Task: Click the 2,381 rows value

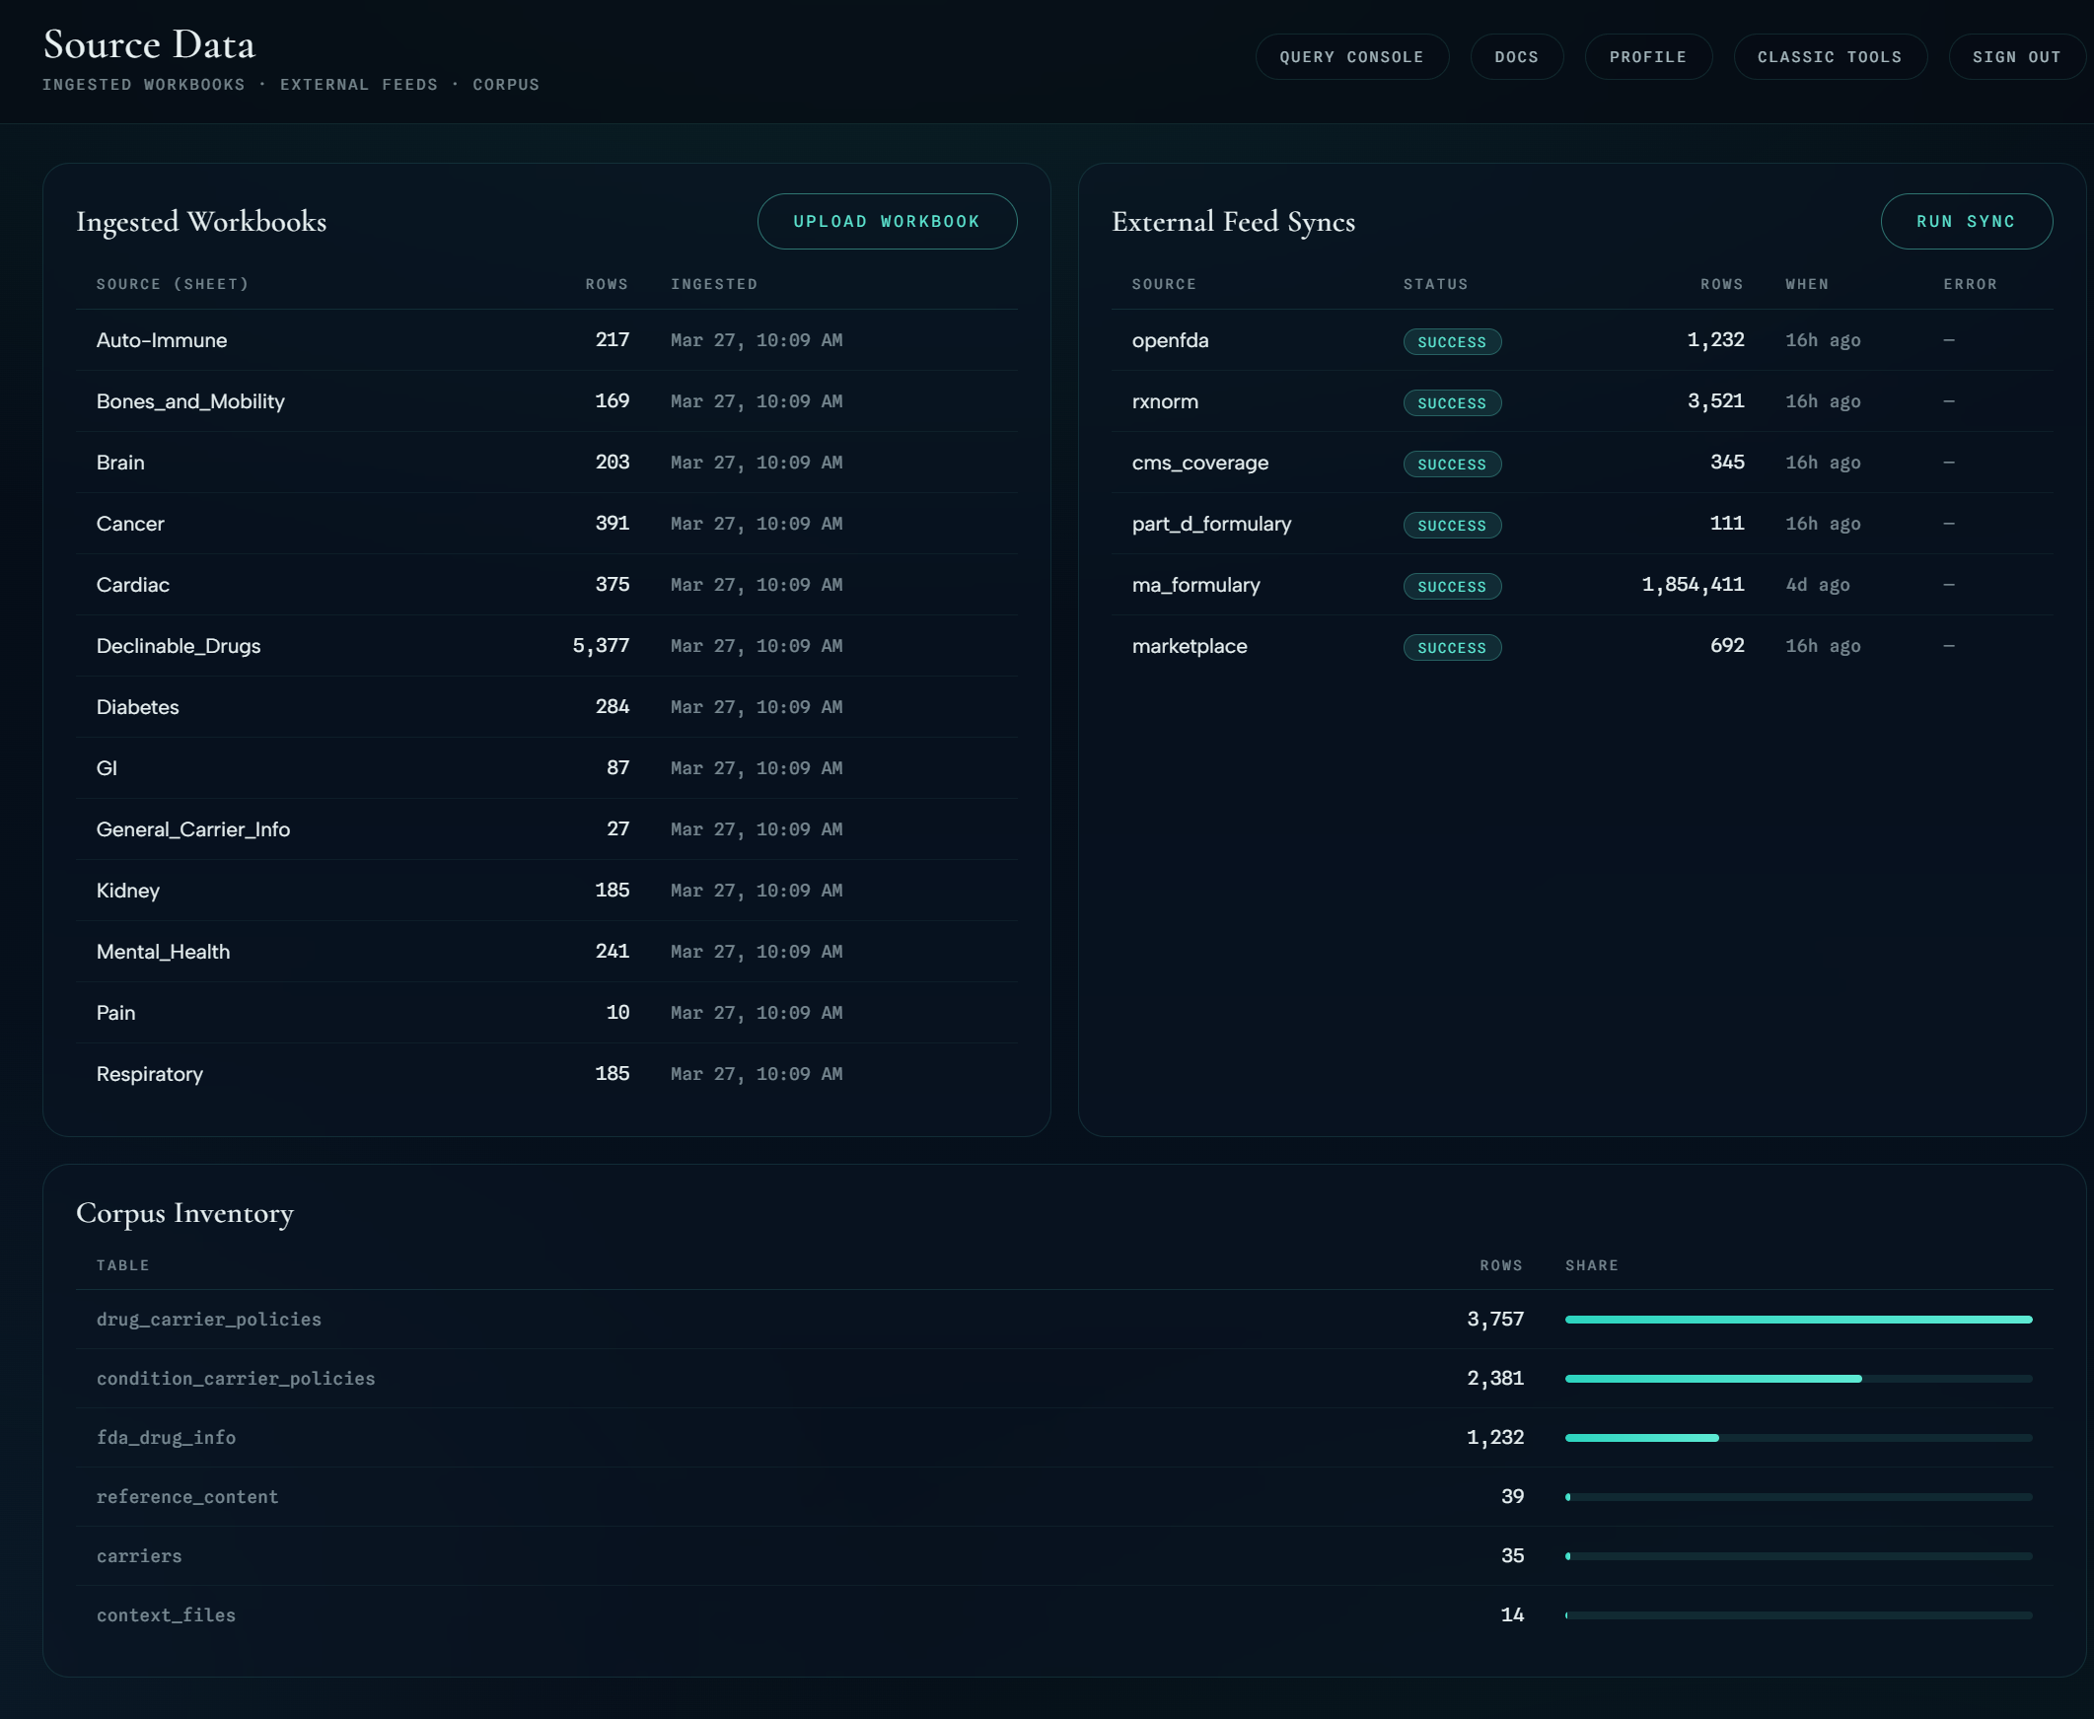Action: coord(1495,1379)
